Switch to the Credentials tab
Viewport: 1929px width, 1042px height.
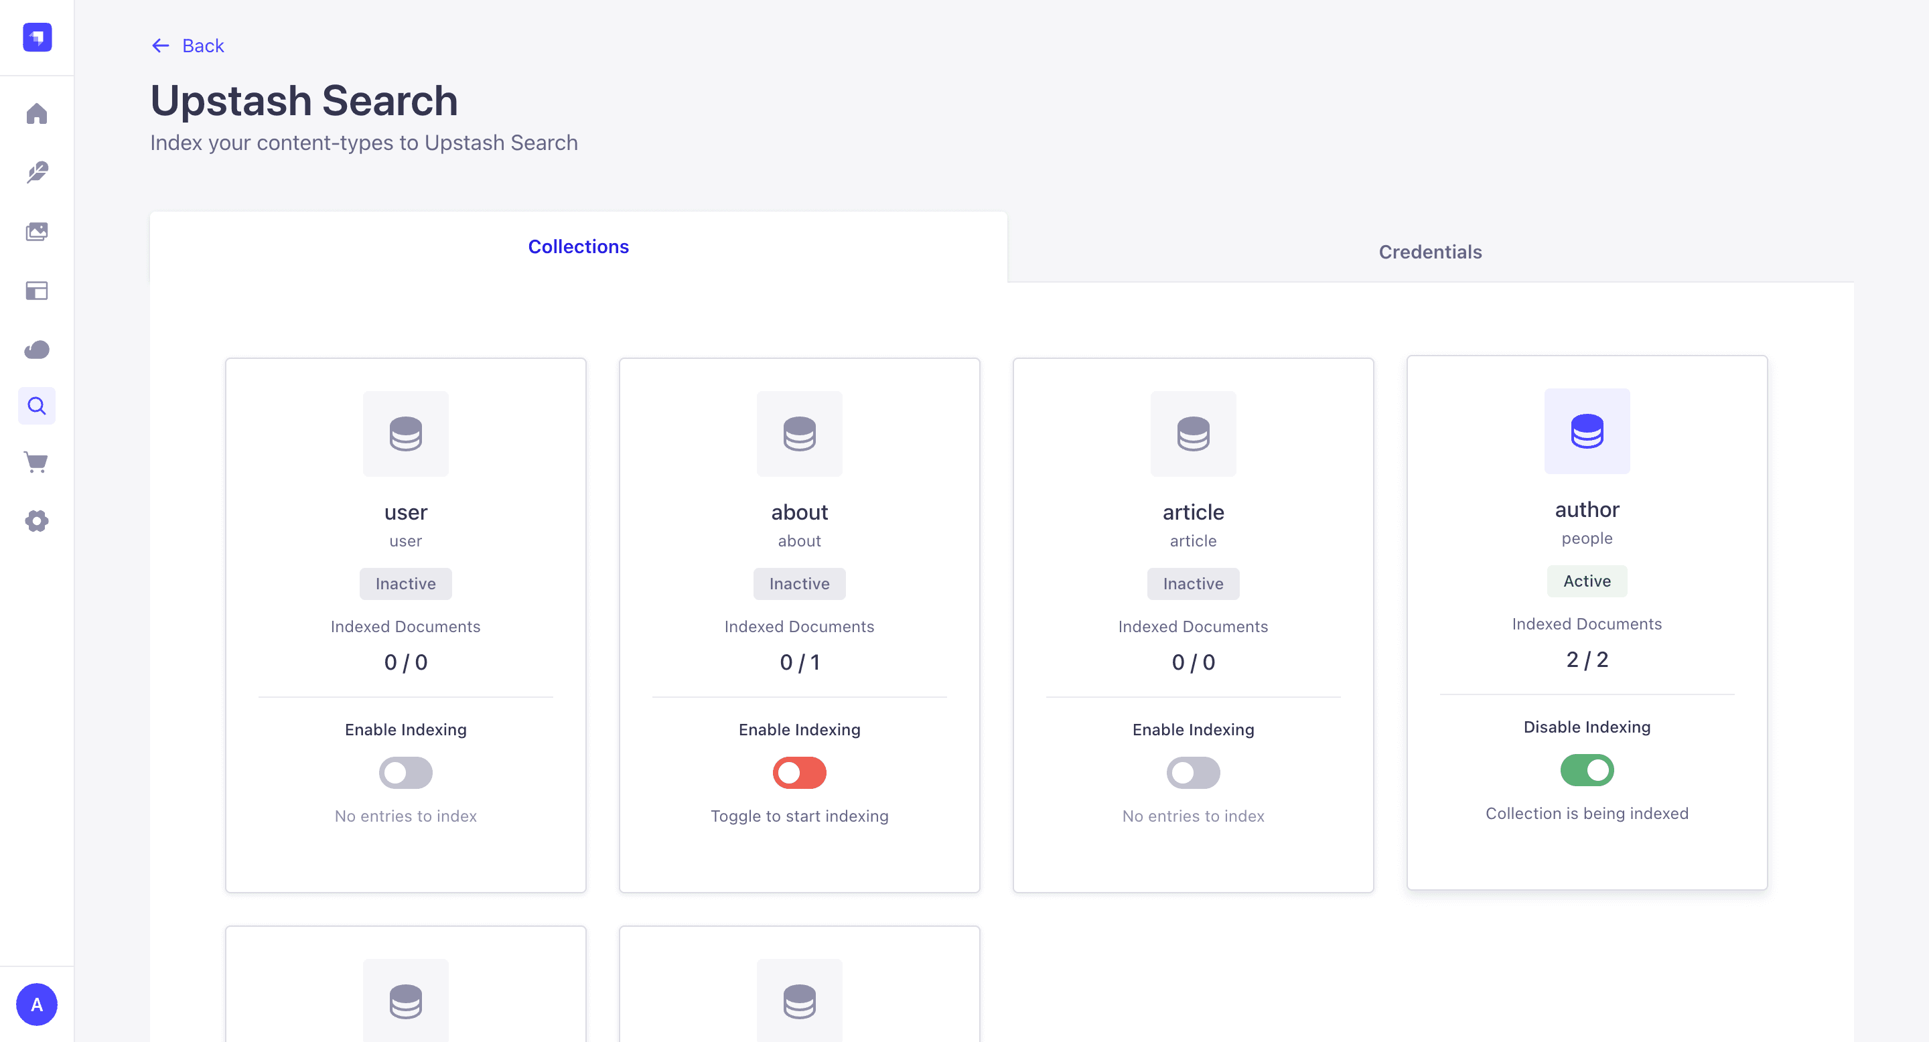click(1429, 252)
